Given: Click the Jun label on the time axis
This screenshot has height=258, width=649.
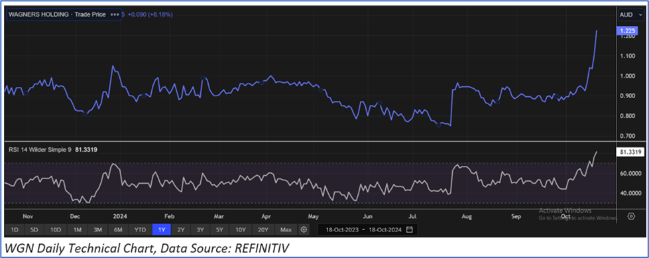Looking at the screenshot, I should click(x=367, y=216).
